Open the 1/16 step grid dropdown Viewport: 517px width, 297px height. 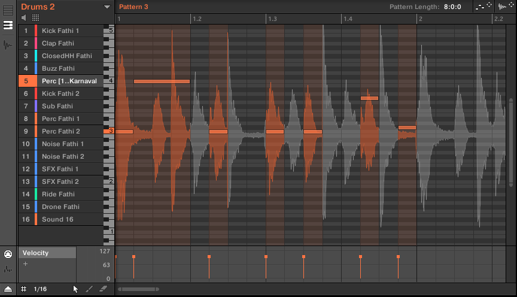[x=40, y=289]
